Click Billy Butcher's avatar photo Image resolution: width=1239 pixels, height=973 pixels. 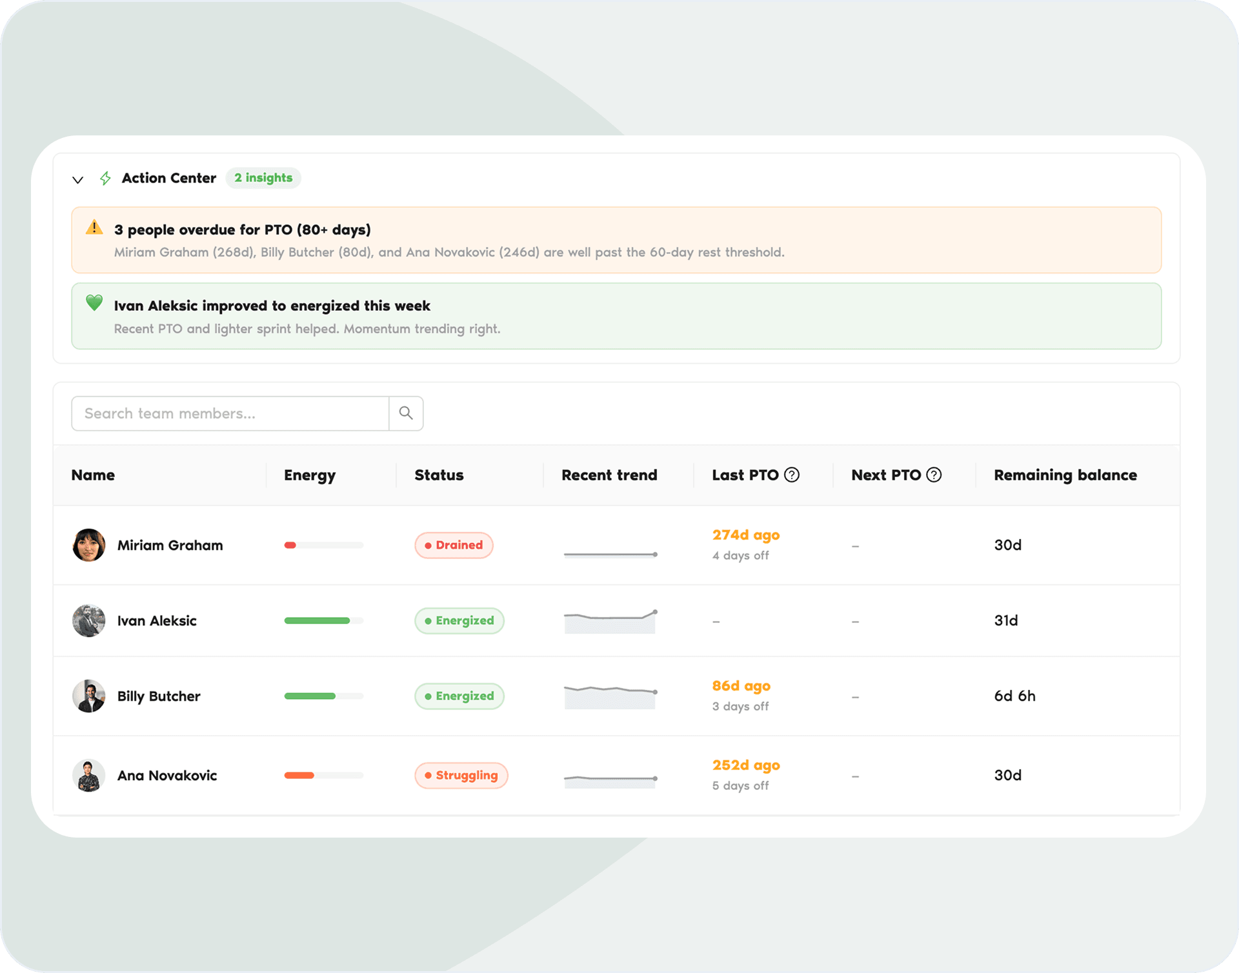89,696
